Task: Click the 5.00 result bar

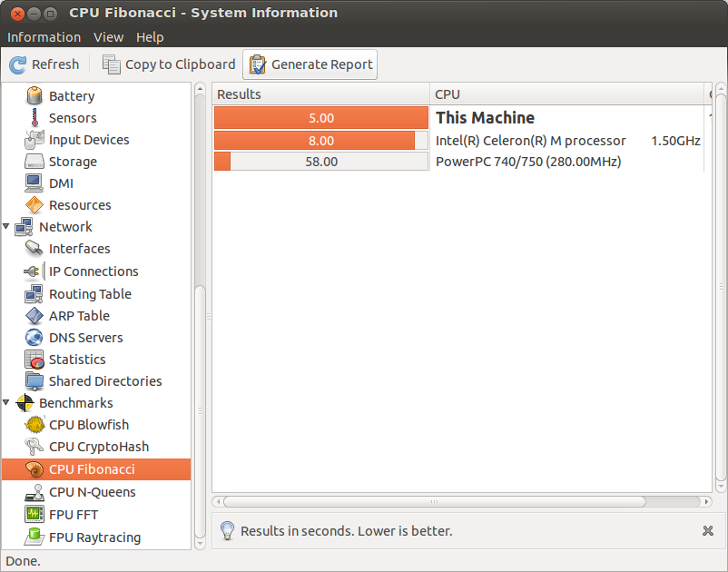Action: [x=321, y=118]
